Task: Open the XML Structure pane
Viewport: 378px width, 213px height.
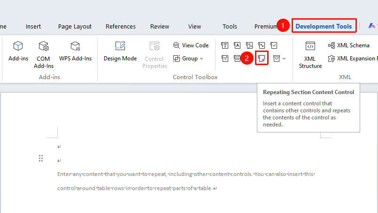Action: click(310, 55)
